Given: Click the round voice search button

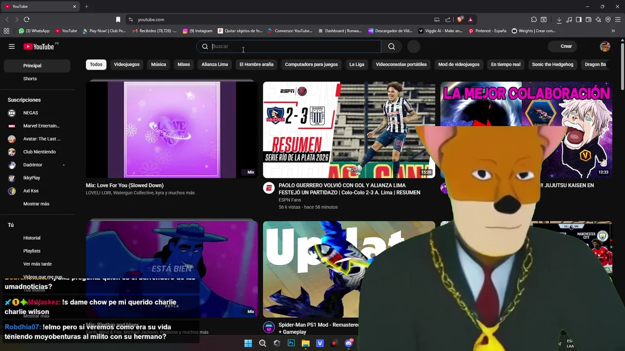Looking at the screenshot, I should click(414, 46).
